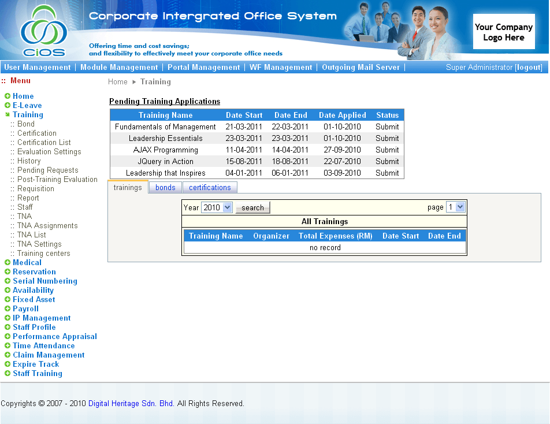Click the plus icon beside Fixed Asset
The width and height of the screenshot is (550, 424).
click(x=8, y=300)
